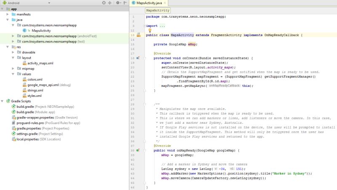This screenshot has height=190, width=337.
Task: Expand the androidTest package
Action: coord(13,36)
